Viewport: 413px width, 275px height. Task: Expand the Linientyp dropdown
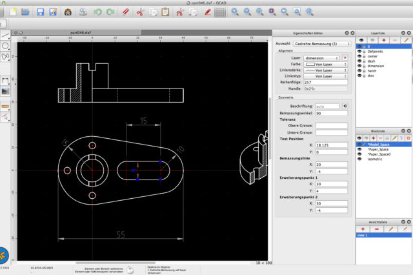point(327,76)
